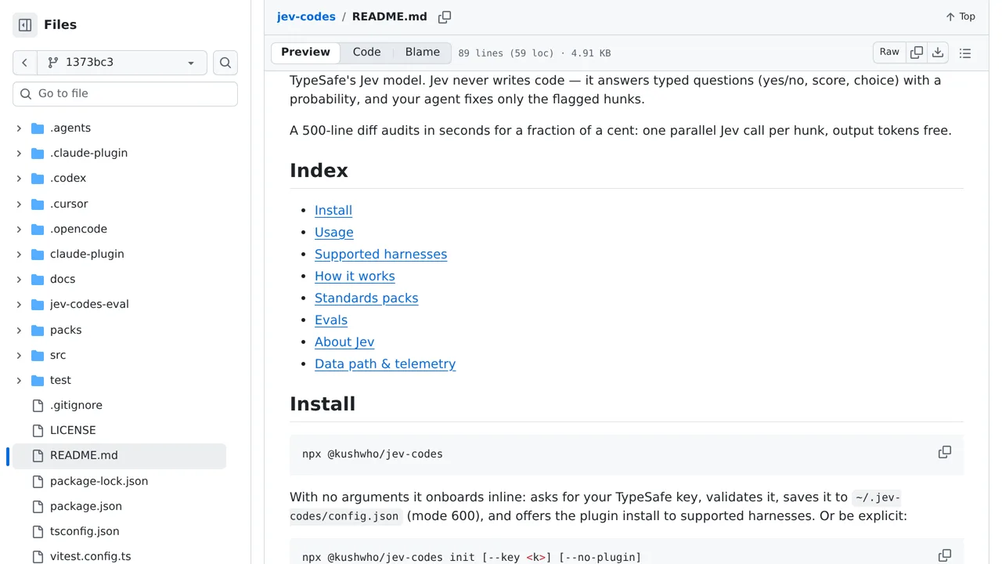
Task: Open the 1373bc3 branch dropdown
Action: coord(121,63)
